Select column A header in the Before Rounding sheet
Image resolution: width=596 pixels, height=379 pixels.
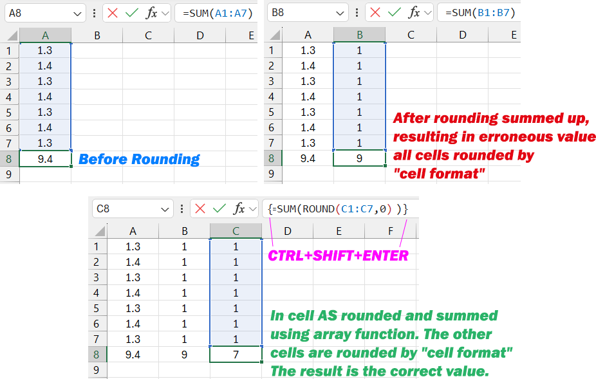pos(46,35)
